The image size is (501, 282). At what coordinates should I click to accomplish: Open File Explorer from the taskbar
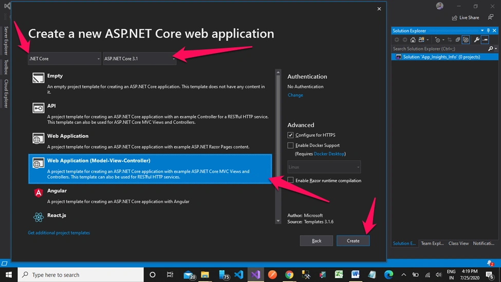click(x=205, y=275)
